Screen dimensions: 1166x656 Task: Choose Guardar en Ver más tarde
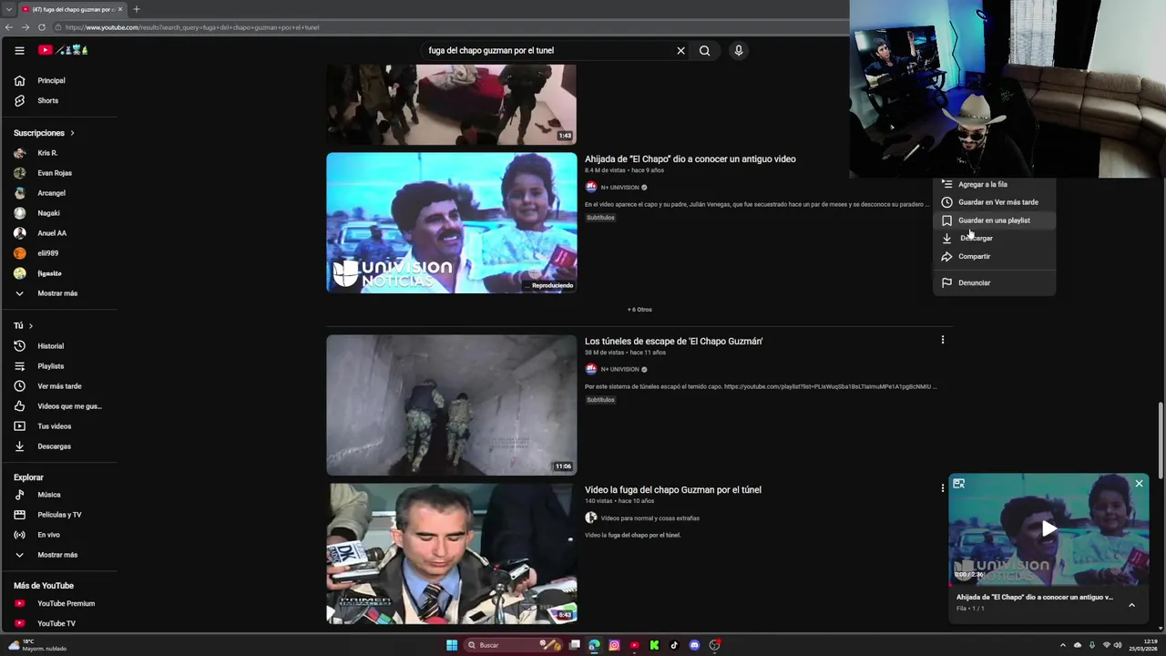coord(994,202)
